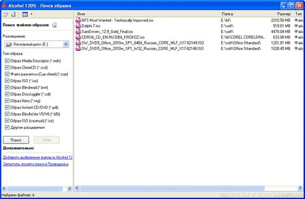Toggle Образ Instant CD/DVD (*.pdi) checkbox
305x199 pixels.
pos(7,107)
